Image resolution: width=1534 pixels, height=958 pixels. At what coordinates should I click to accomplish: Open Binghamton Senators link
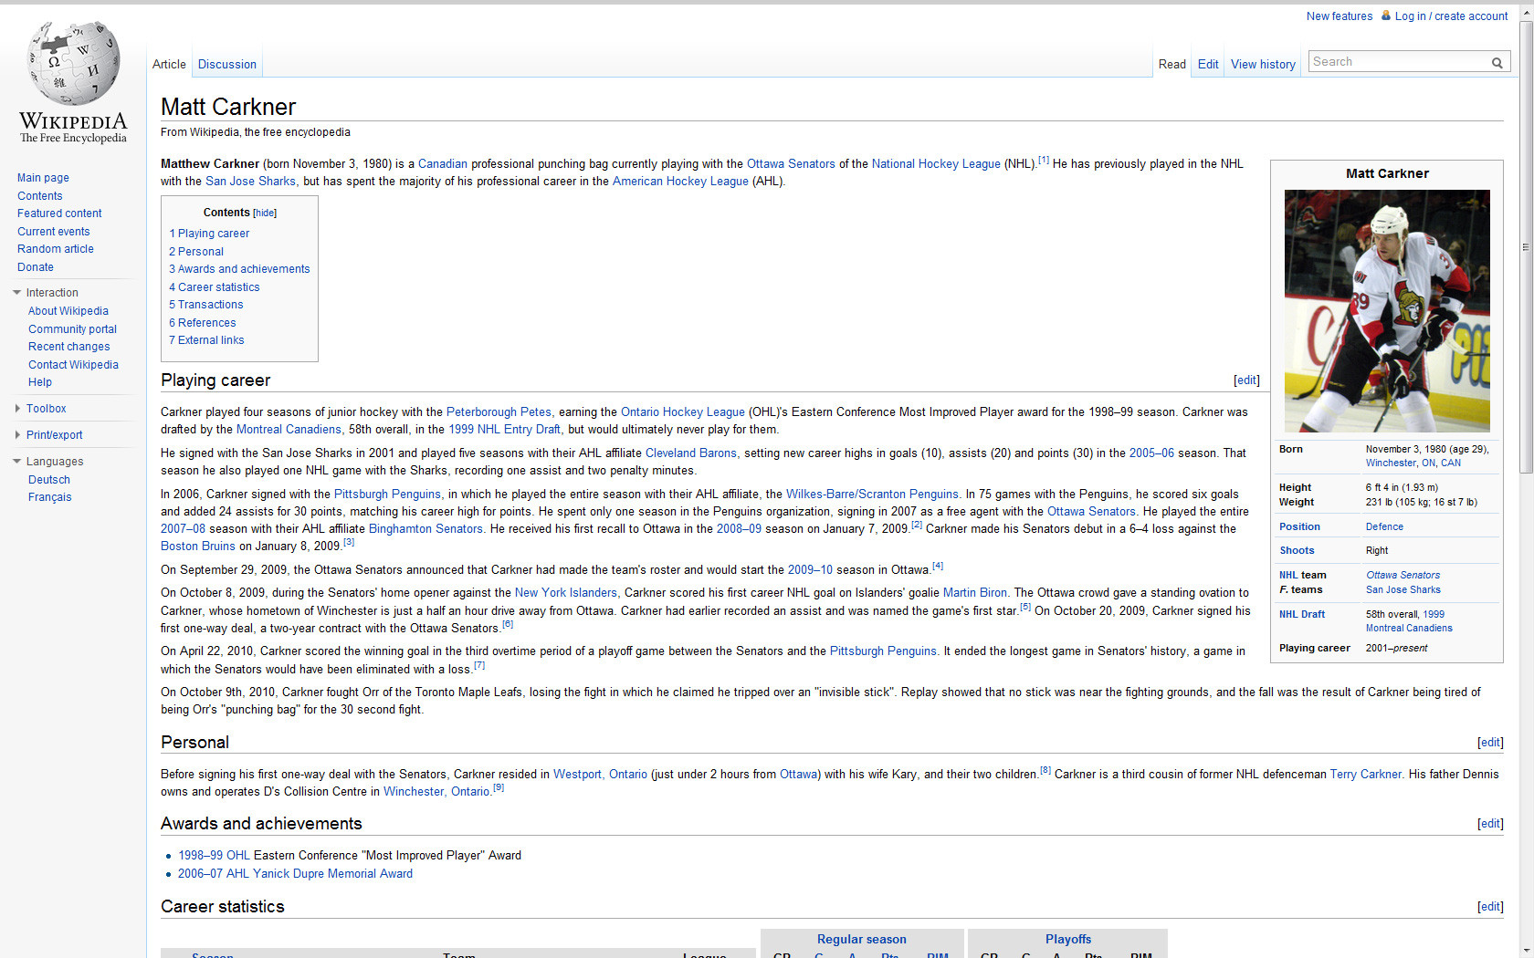[426, 529]
